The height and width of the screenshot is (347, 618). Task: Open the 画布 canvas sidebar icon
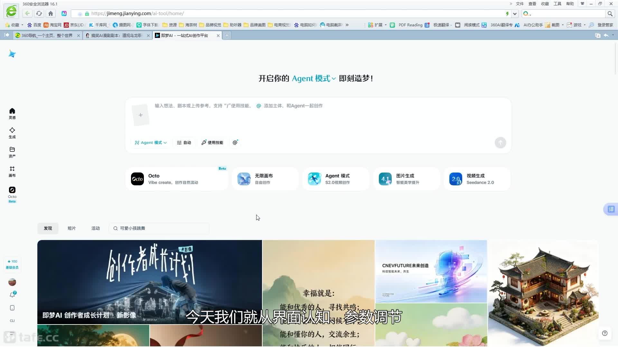tap(12, 171)
